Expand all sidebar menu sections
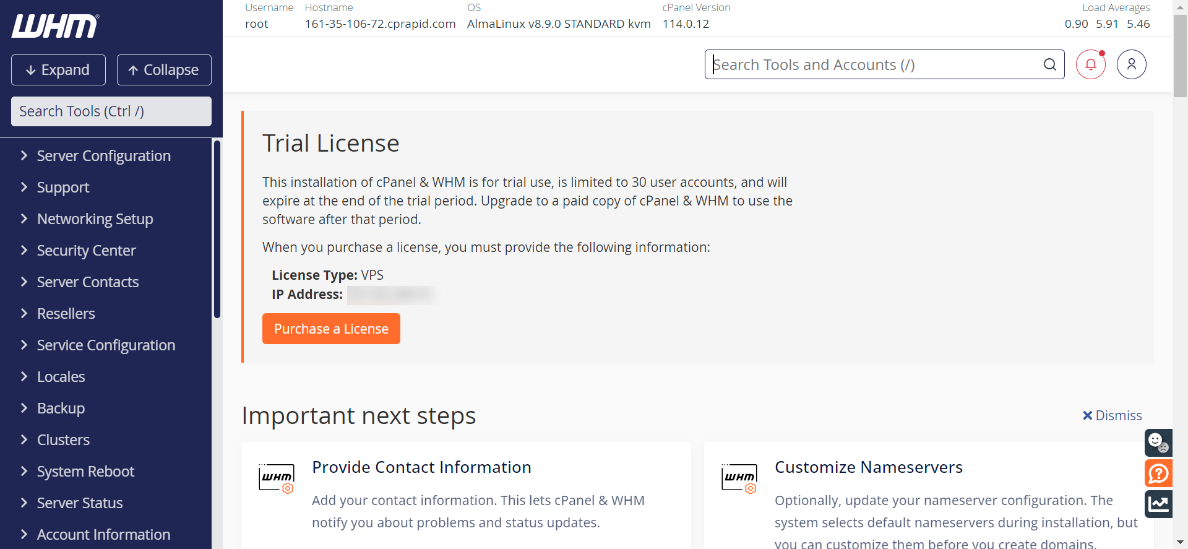The image size is (1188, 549). click(x=58, y=70)
